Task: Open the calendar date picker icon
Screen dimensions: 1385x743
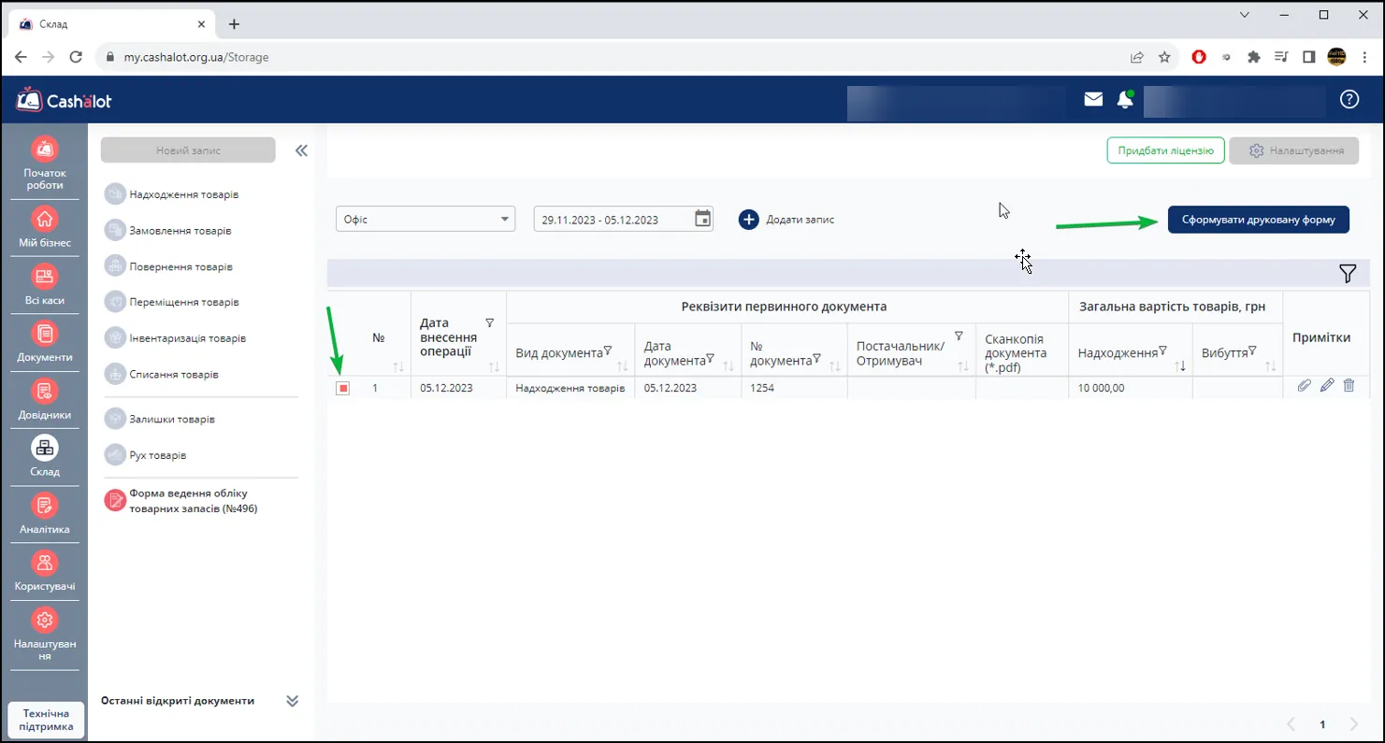Action: (x=702, y=219)
